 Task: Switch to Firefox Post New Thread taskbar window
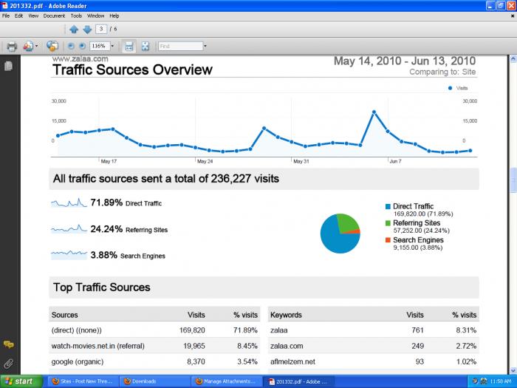pyautogui.click(x=83, y=381)
